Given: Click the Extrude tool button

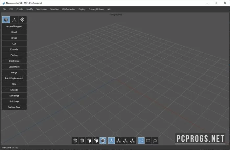Looking at the screenshot, I should pyautogui.click(x=14, y=49).
